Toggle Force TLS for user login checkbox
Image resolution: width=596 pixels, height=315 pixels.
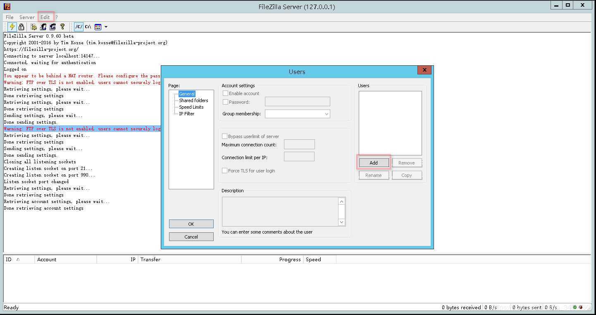coord(225,171)
